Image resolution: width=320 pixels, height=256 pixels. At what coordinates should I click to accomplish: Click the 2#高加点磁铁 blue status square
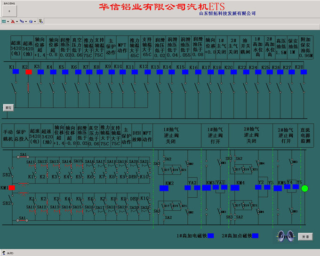256,236
